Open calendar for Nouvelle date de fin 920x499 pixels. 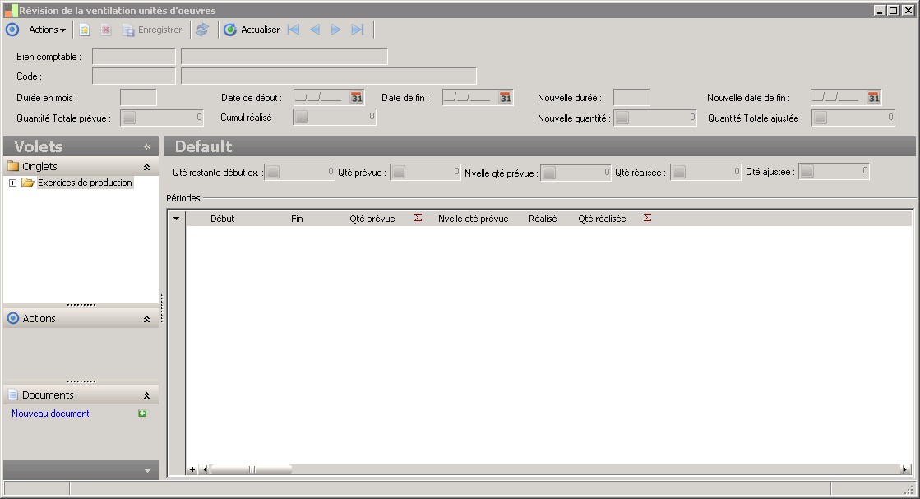(x=874, y=98)
